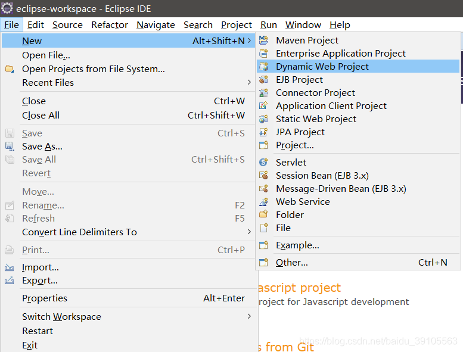This screenshot has width=463, height=352.
Task: Click the Servlet icon
Action: click(263, 162)
